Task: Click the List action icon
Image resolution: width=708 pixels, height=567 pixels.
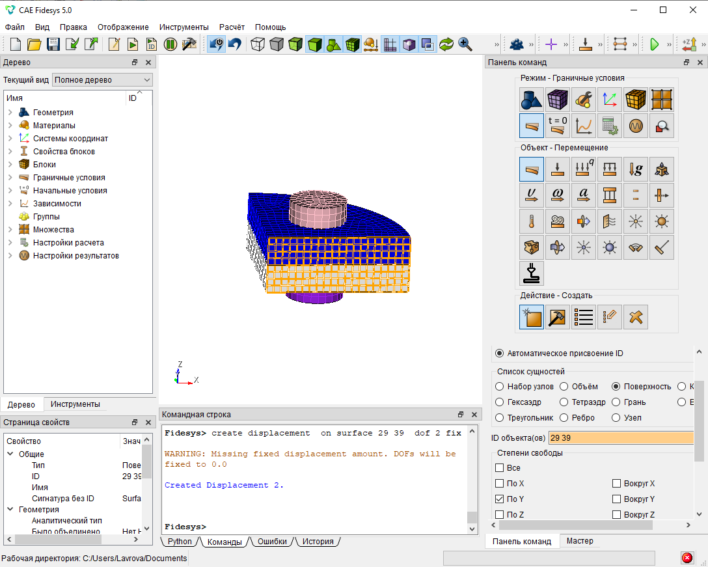Action: (583, 317)
